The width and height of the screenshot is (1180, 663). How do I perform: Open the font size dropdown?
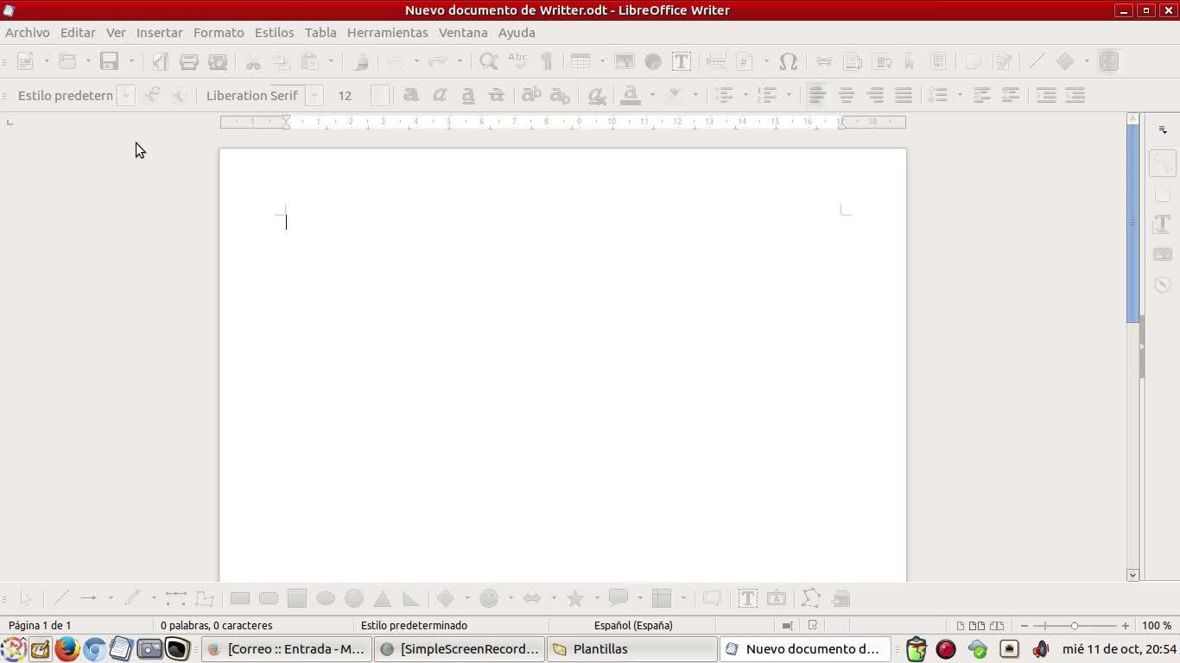point(379,95)
